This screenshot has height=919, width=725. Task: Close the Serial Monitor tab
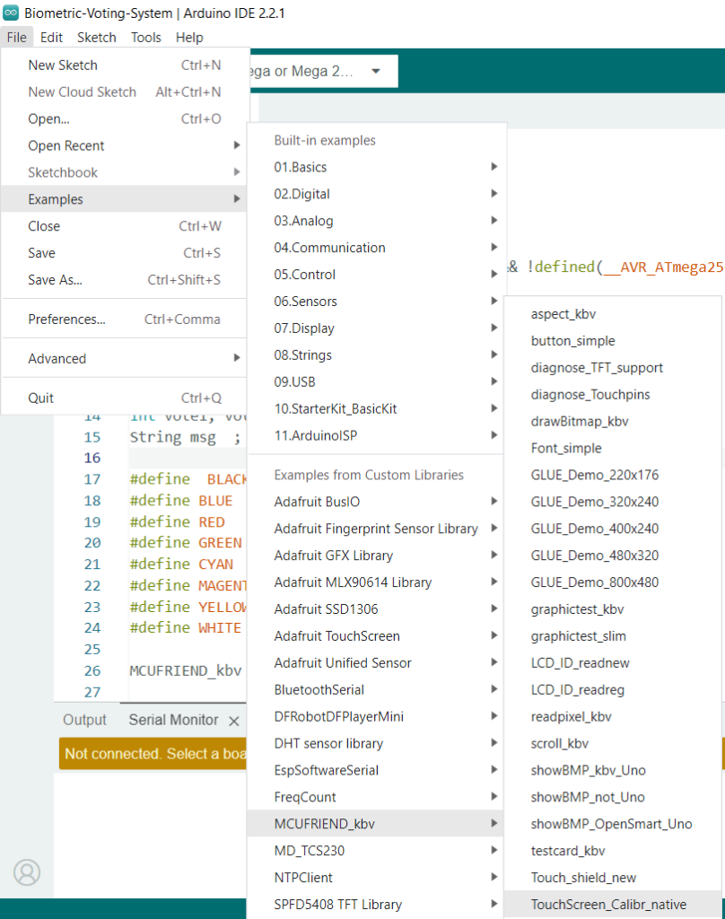point(234,721)
